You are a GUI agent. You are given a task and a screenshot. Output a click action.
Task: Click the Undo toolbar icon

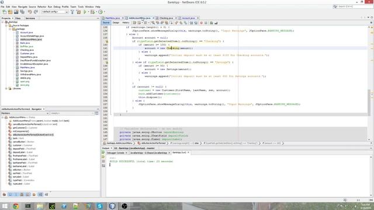tap(30, 12)
